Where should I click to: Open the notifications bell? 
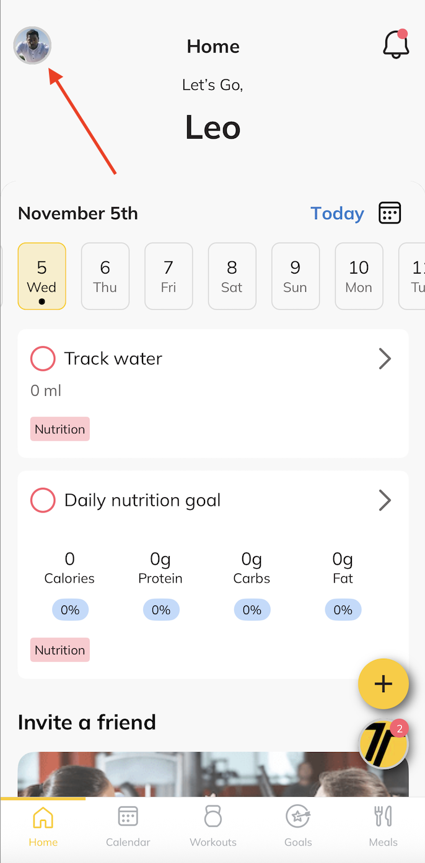pos(396,45)
